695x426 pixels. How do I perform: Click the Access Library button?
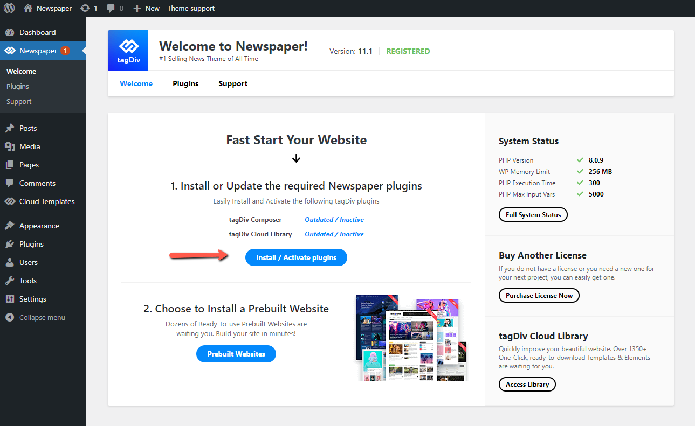point(527,384)
